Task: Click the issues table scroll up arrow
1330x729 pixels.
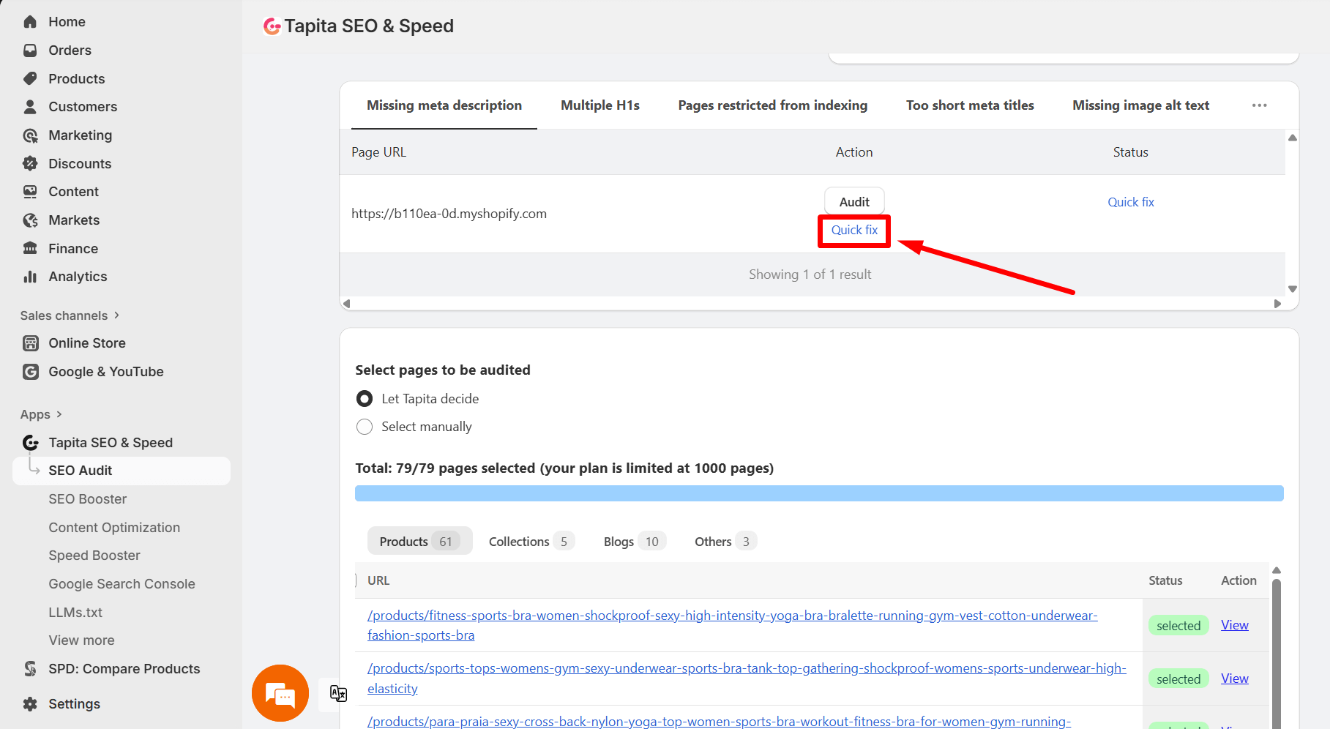Action: coord(1293,138)
